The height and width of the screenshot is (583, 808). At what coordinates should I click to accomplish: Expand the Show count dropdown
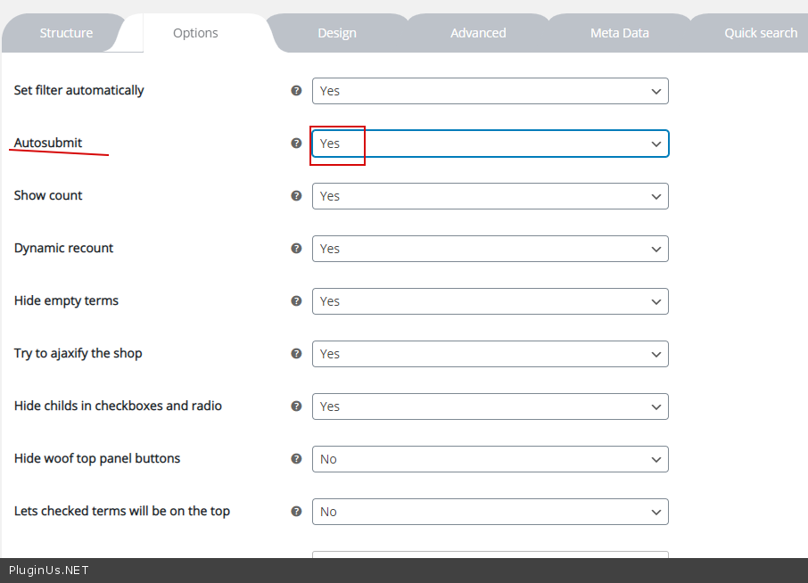pyautogui.click(x=490, y=196)
